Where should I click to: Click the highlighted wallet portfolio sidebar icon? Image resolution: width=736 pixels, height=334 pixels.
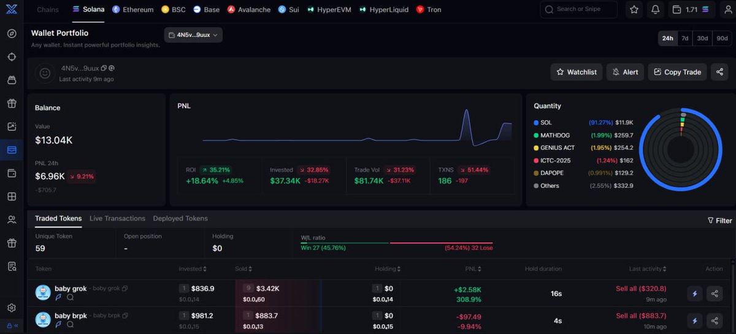(12, 150)
